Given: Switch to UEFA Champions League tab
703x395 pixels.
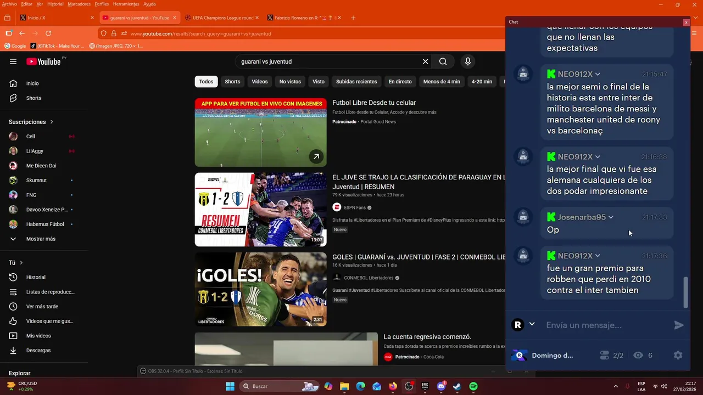Looking at the screenshot, I should point(222,18).
